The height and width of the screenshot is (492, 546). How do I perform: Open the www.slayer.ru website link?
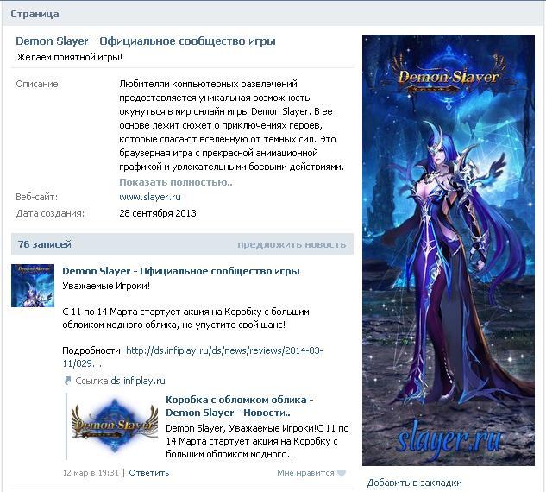(x=150, y=197)
